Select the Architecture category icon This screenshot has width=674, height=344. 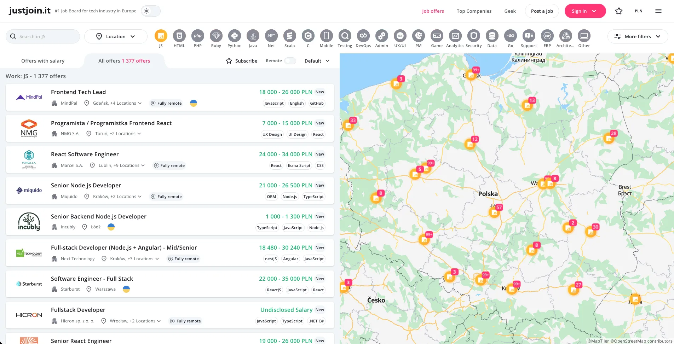tap(566, 36)
